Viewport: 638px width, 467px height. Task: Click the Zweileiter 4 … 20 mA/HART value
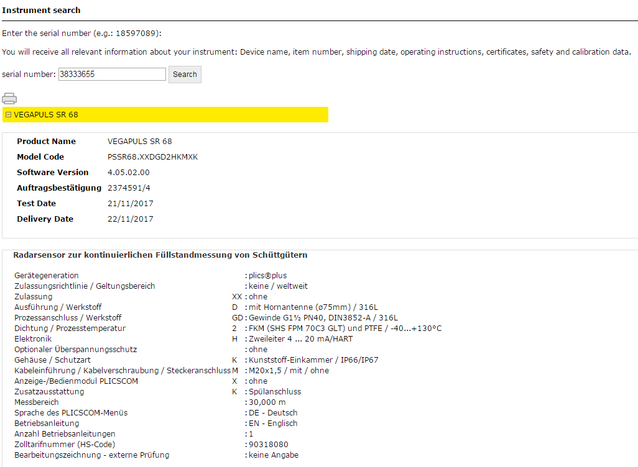pos(301,339)
